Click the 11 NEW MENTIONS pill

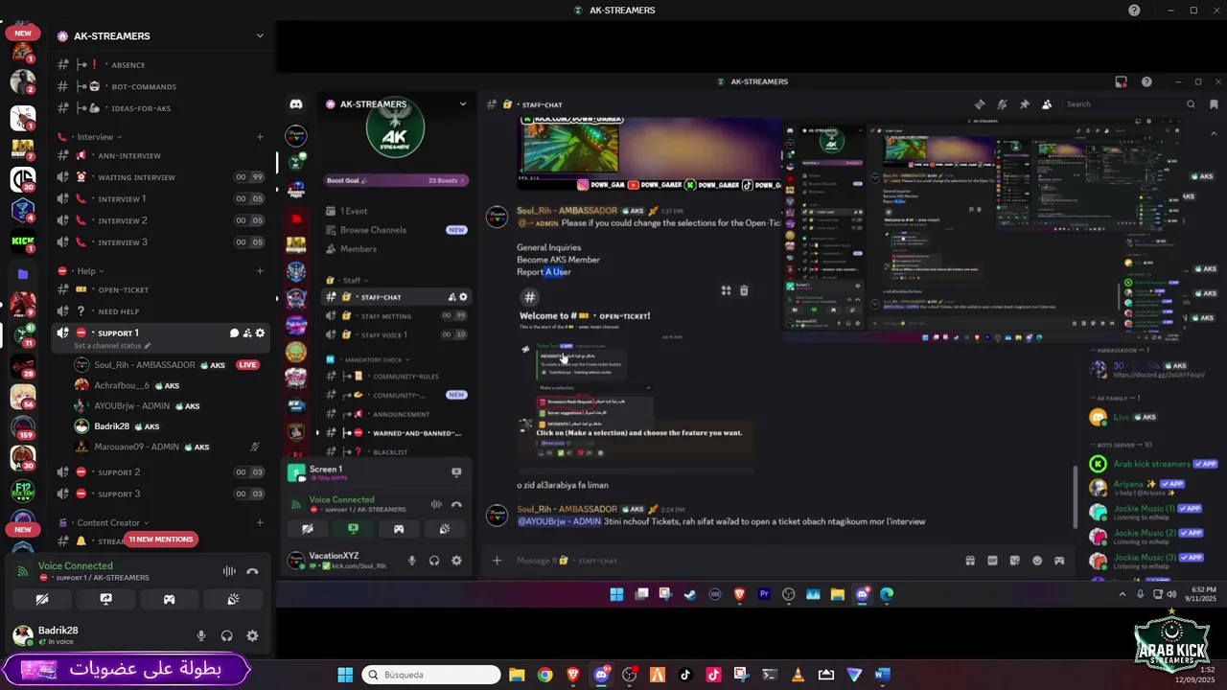pyautogui.click(x=161, y=540)
